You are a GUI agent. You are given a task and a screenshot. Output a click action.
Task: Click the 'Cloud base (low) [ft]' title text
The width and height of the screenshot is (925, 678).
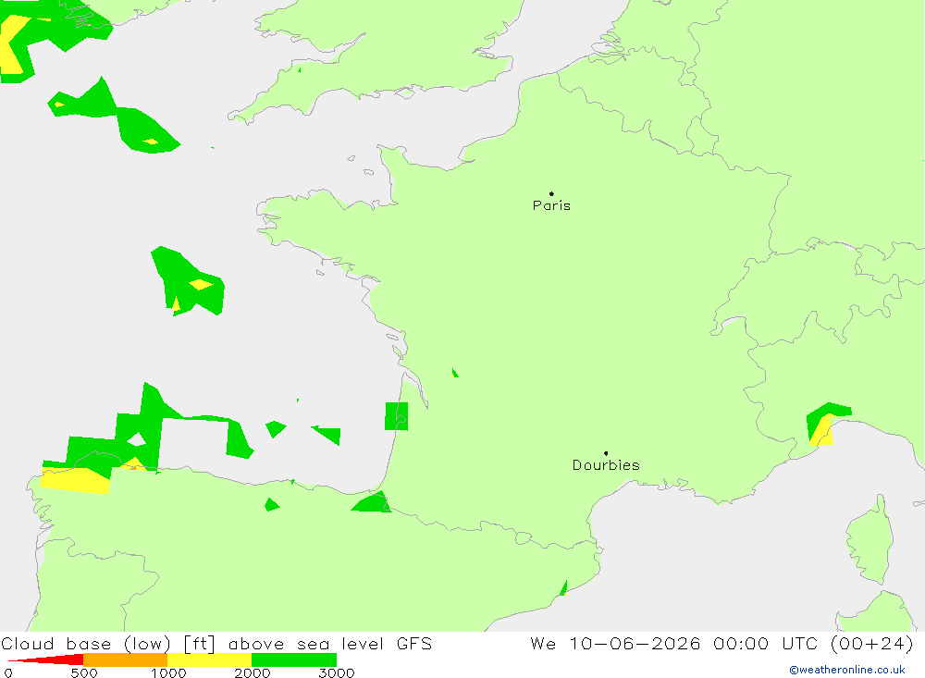coord(108,644)
